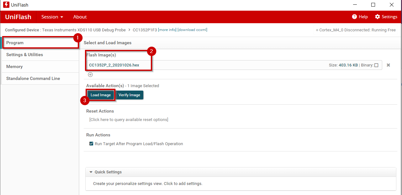Select the Session menu dropdown arrow
Image resolution: width=402 pixels, height=195 pixels.
pyautogui.click(x=62, y=17)
